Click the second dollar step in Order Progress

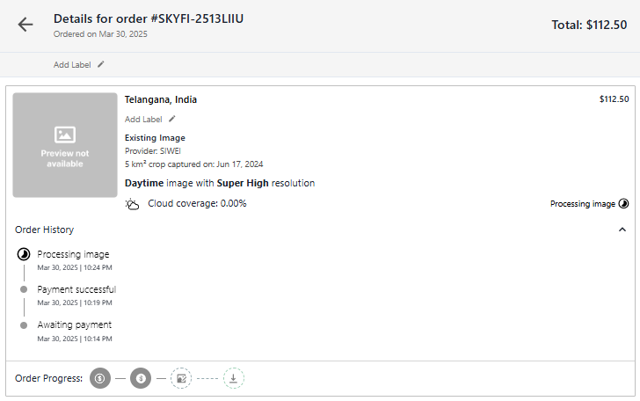[x=141, y=378]
